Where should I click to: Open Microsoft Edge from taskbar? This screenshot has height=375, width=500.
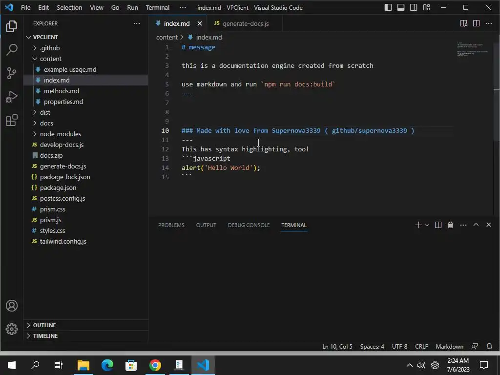(x=107, y=365)
